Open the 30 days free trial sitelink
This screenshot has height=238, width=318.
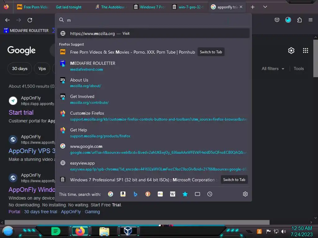pos(41,212)
